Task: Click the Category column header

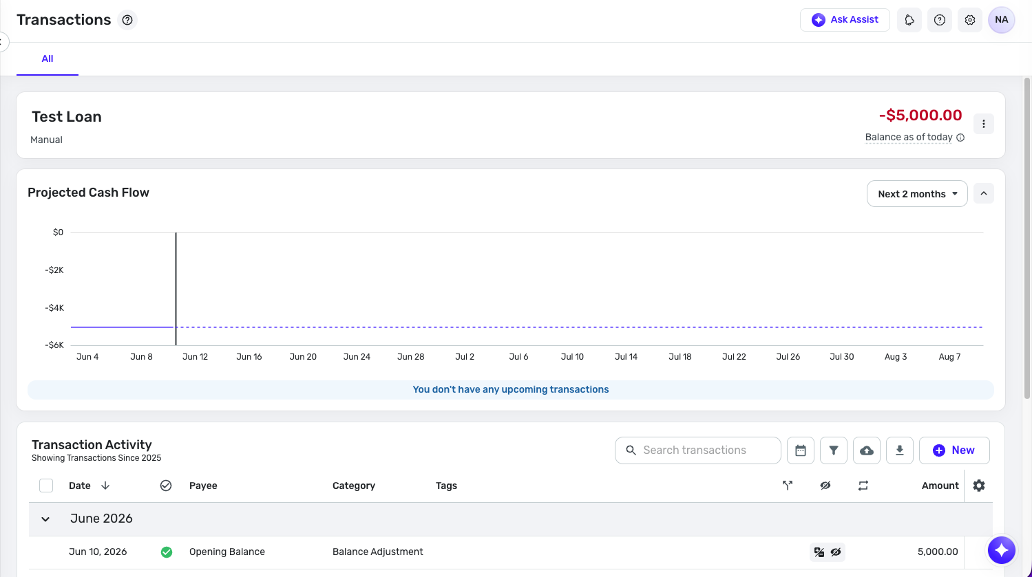Action: point(354,486)
